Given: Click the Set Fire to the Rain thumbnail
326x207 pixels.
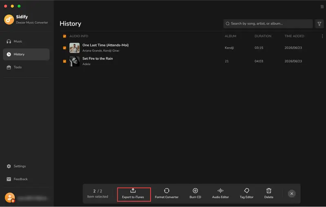Looking at the screenshot, I should tap(74, 61).
